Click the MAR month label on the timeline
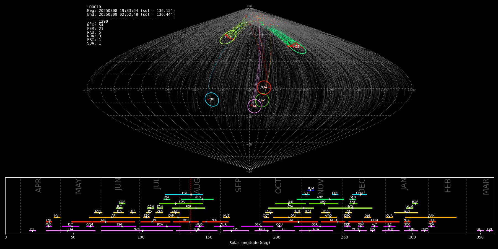This screenshot has width=498, height=249. click(x=486, y=187)
